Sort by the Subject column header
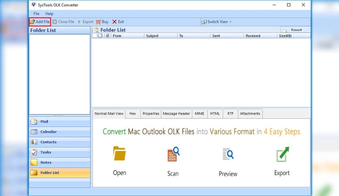 point(161,36)
